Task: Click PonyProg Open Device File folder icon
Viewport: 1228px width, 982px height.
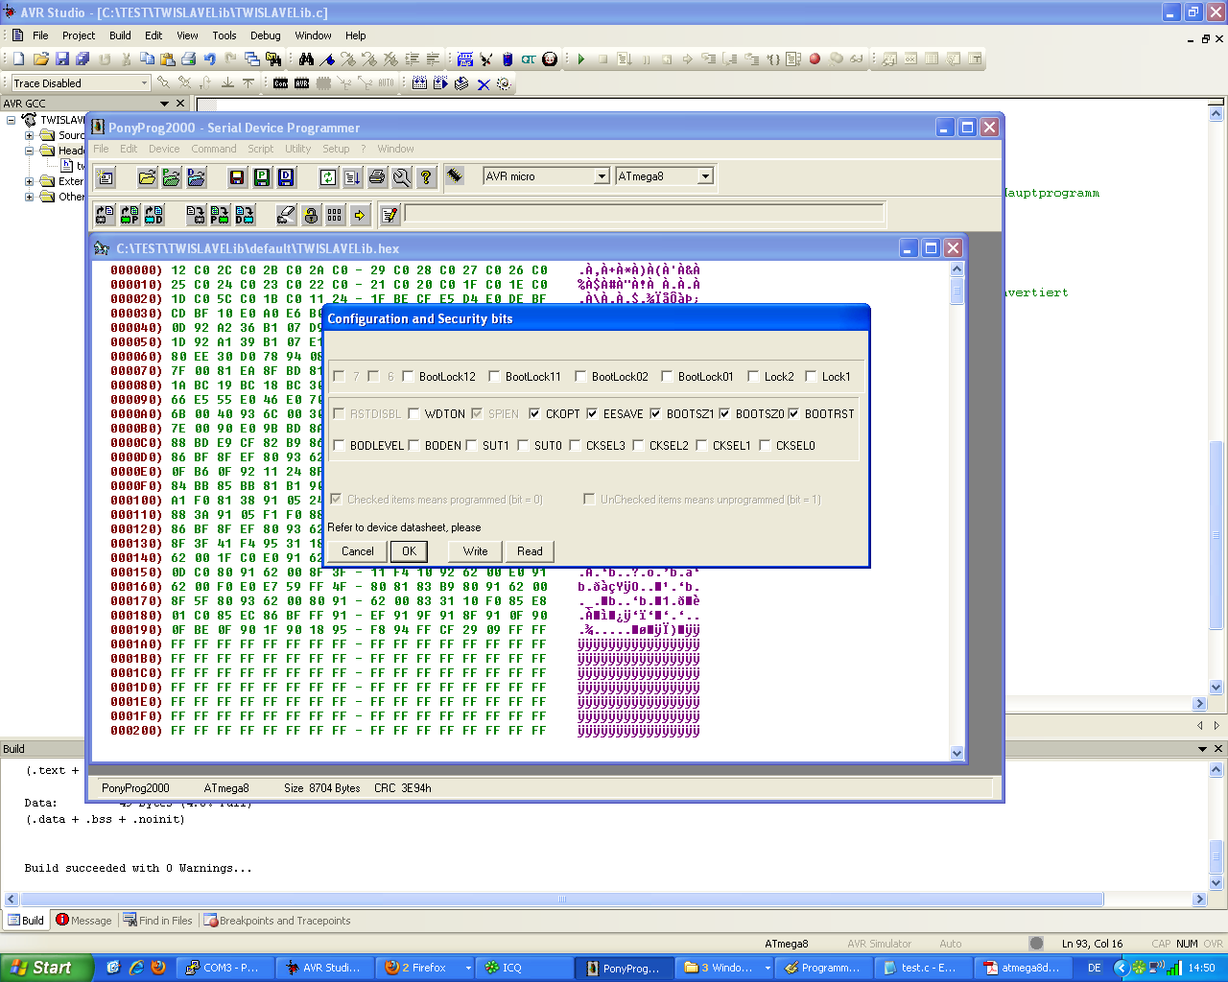Action: point(147,177)
